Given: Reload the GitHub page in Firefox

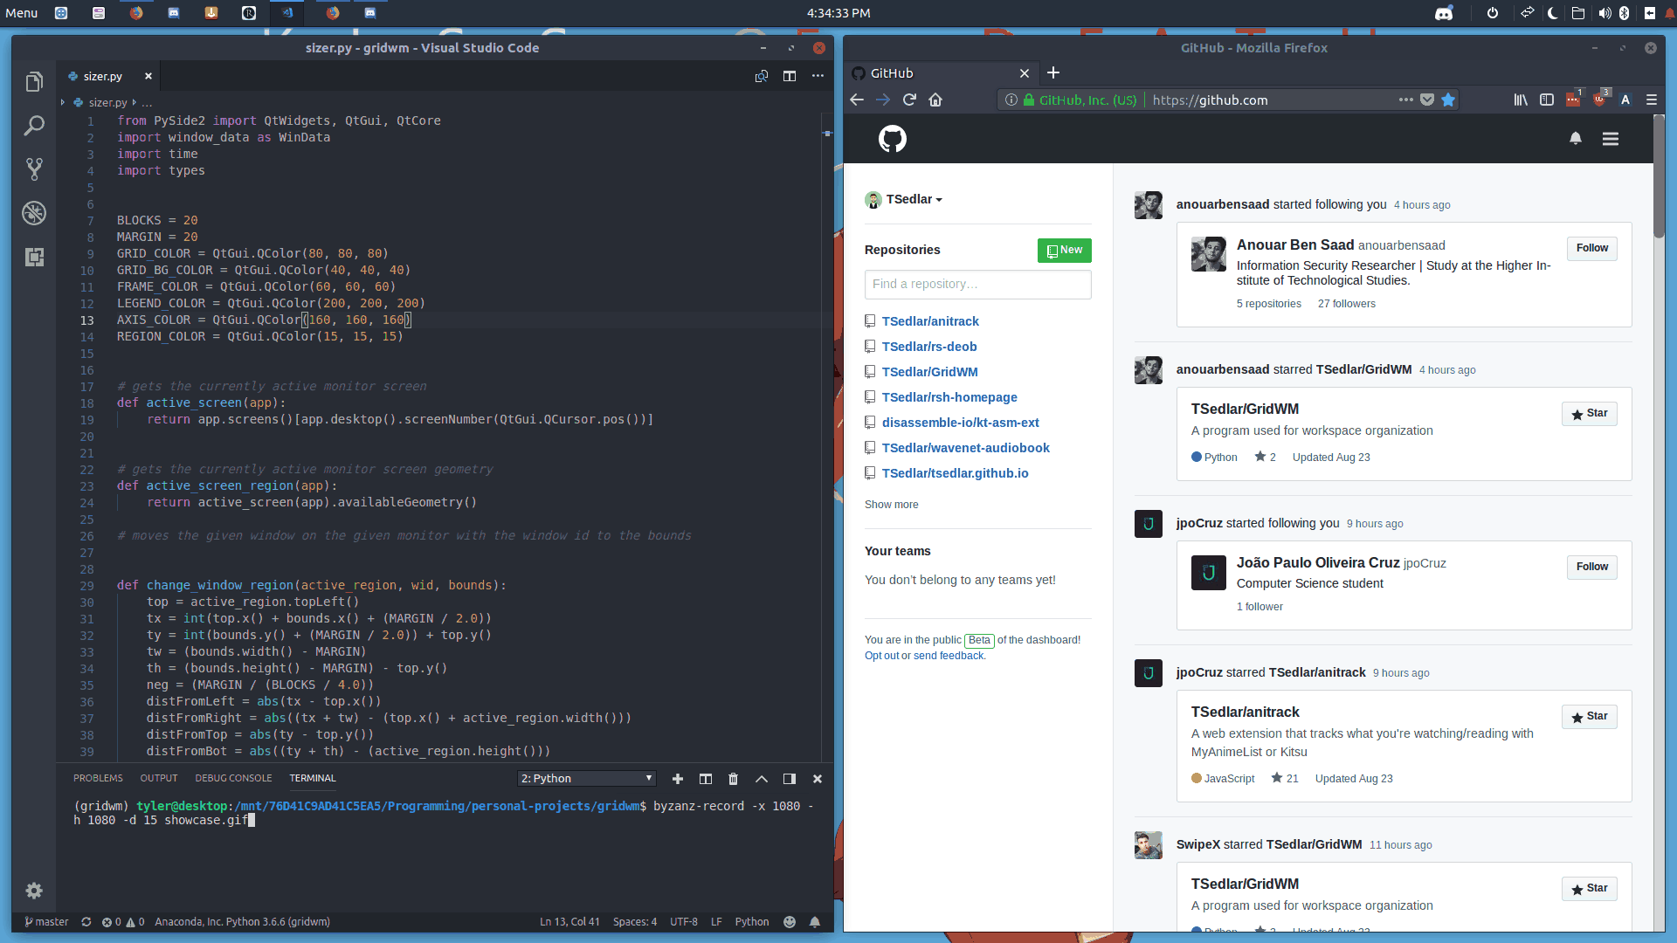Looking at the screenshot, I should (x=909, y=100).
